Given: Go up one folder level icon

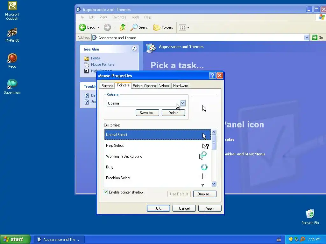Looking at the screenshot, I should (x=123, y=27).
